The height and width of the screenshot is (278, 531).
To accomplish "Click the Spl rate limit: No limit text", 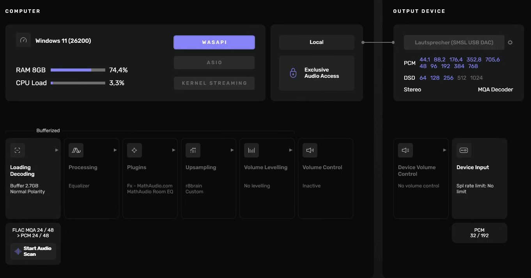I will point(475,189).
